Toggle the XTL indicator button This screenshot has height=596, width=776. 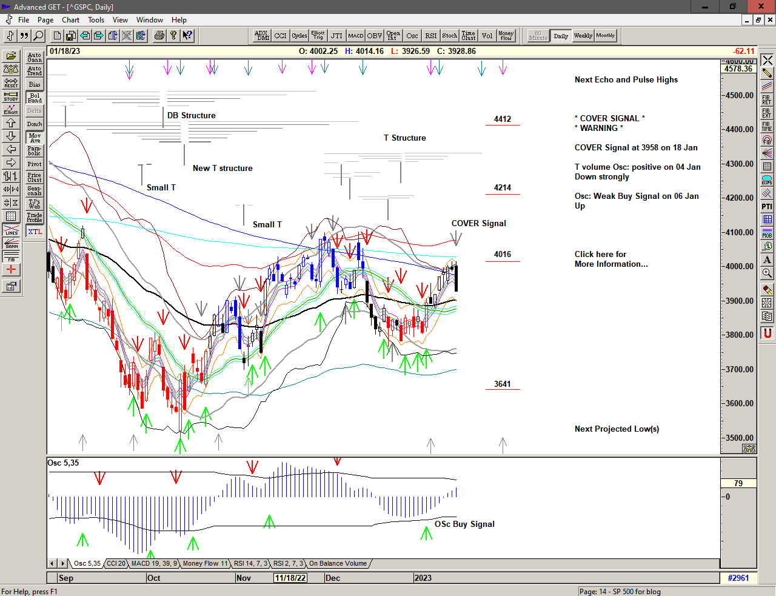35,232
